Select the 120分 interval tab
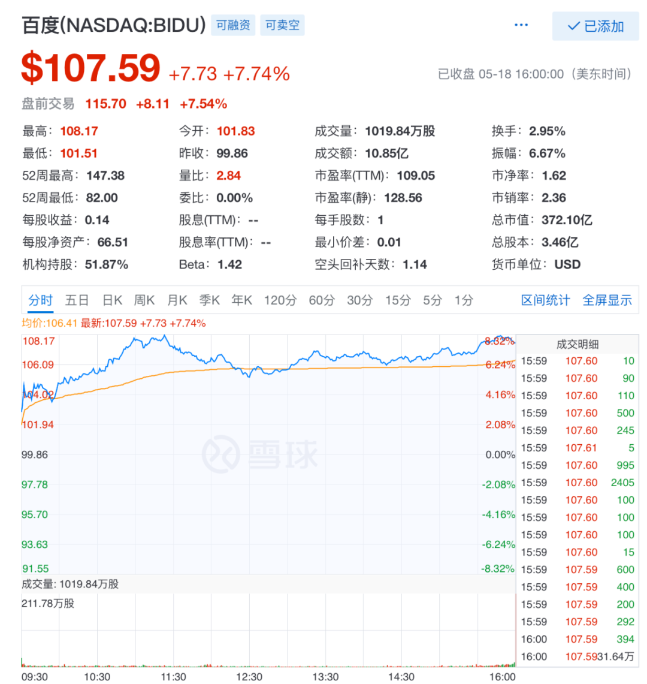The image size is (647, 684). coord(280,300)
